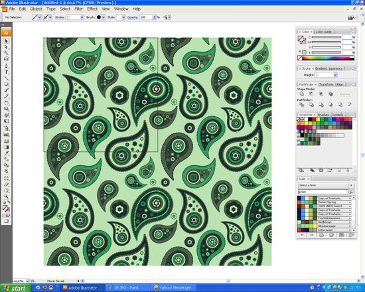The width and height of the screenshot is (365, 292).
Task: Open the Effect menu
Action: pos(92,9)
